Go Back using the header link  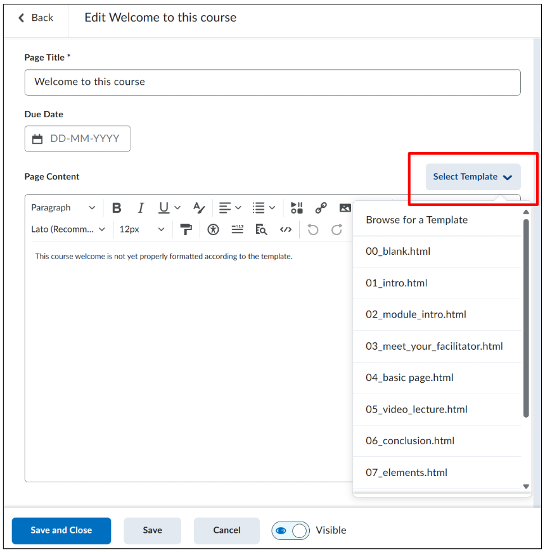tap(36, 18)
